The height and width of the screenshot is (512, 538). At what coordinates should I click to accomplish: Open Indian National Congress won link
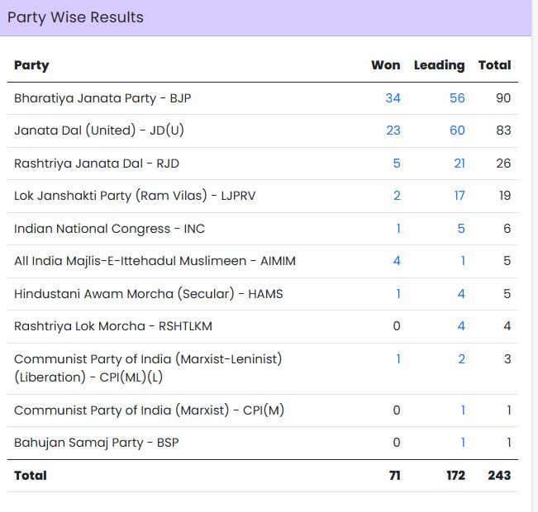click(398, 229)
